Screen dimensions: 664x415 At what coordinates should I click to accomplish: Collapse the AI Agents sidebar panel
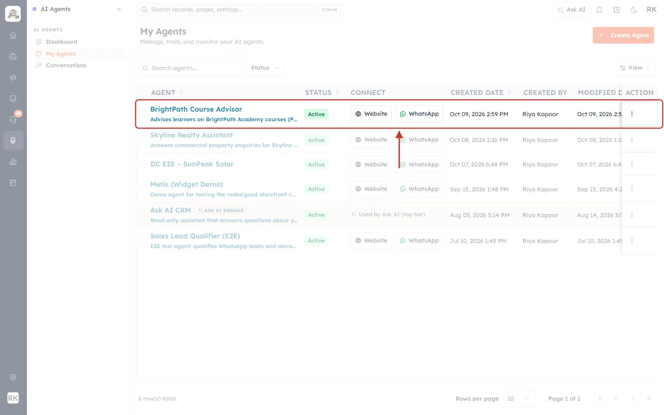(119, 9)
